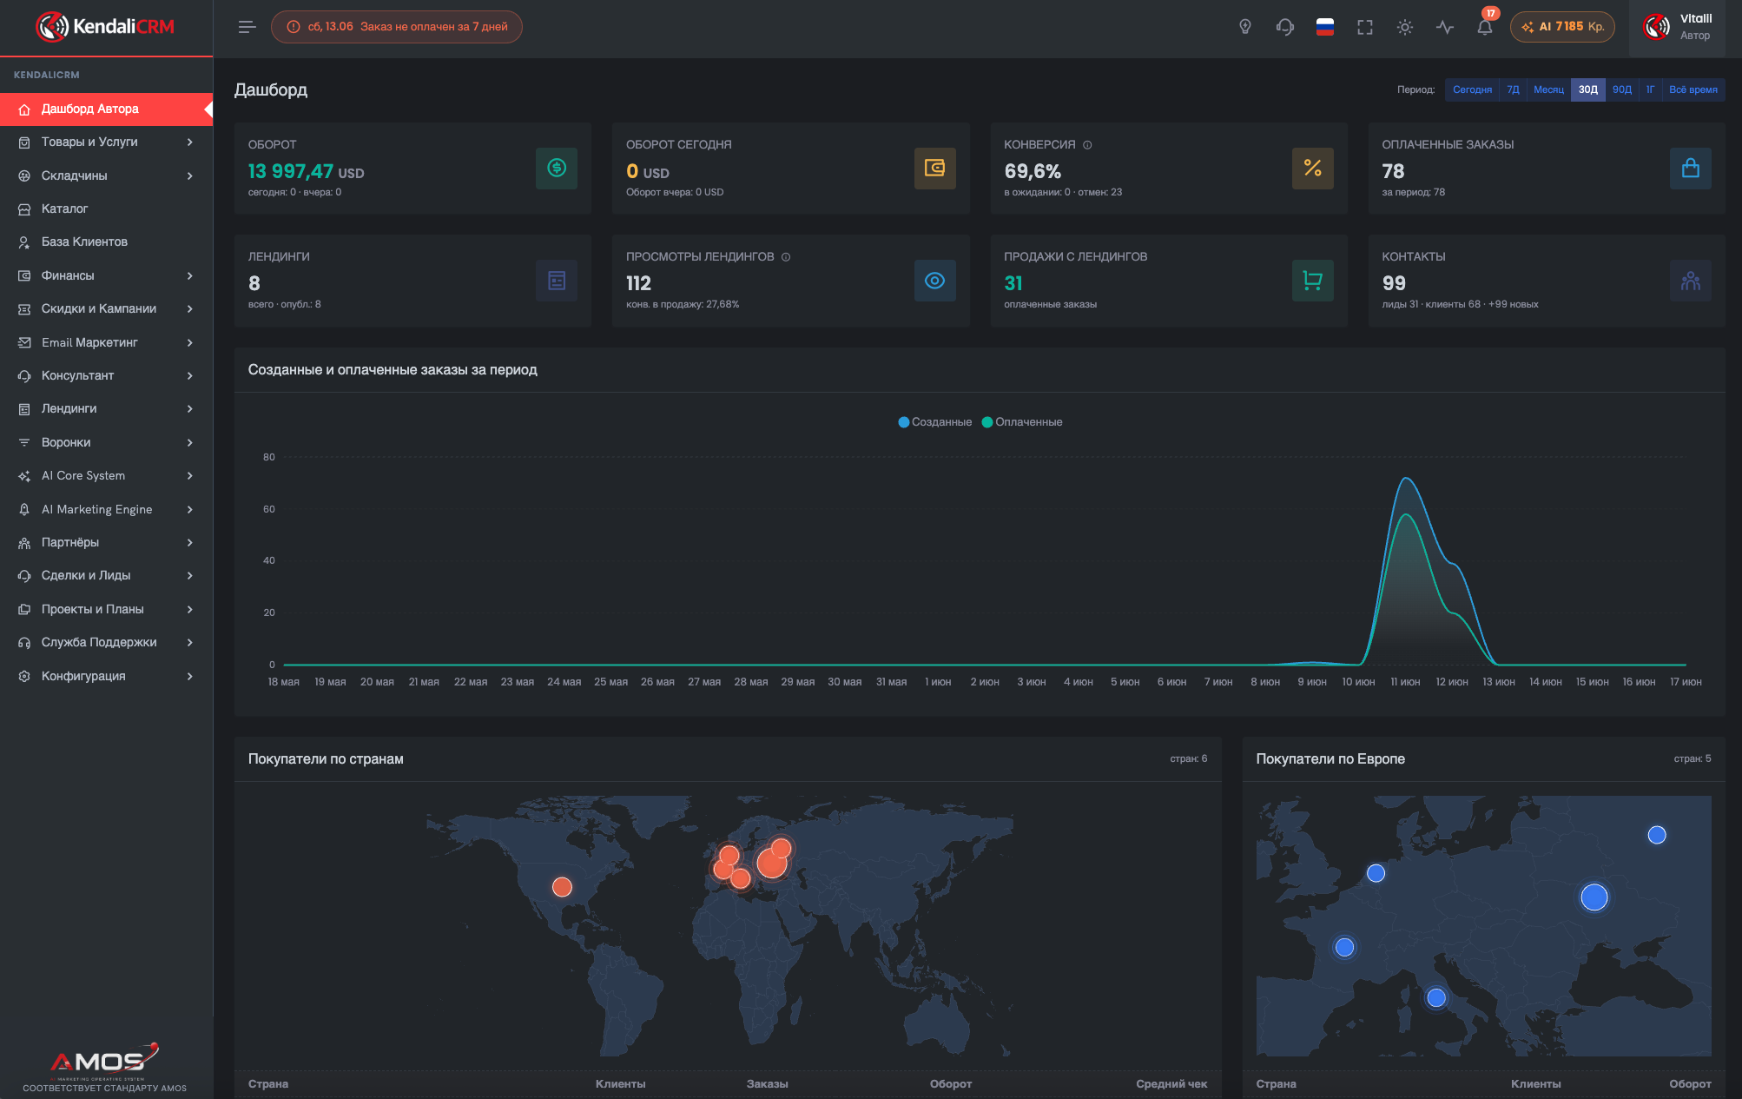This screenshot has height=1099, width=1742.
Task: Click the support headset icon
Action: pyautogui.click(x=1285, y=27)
